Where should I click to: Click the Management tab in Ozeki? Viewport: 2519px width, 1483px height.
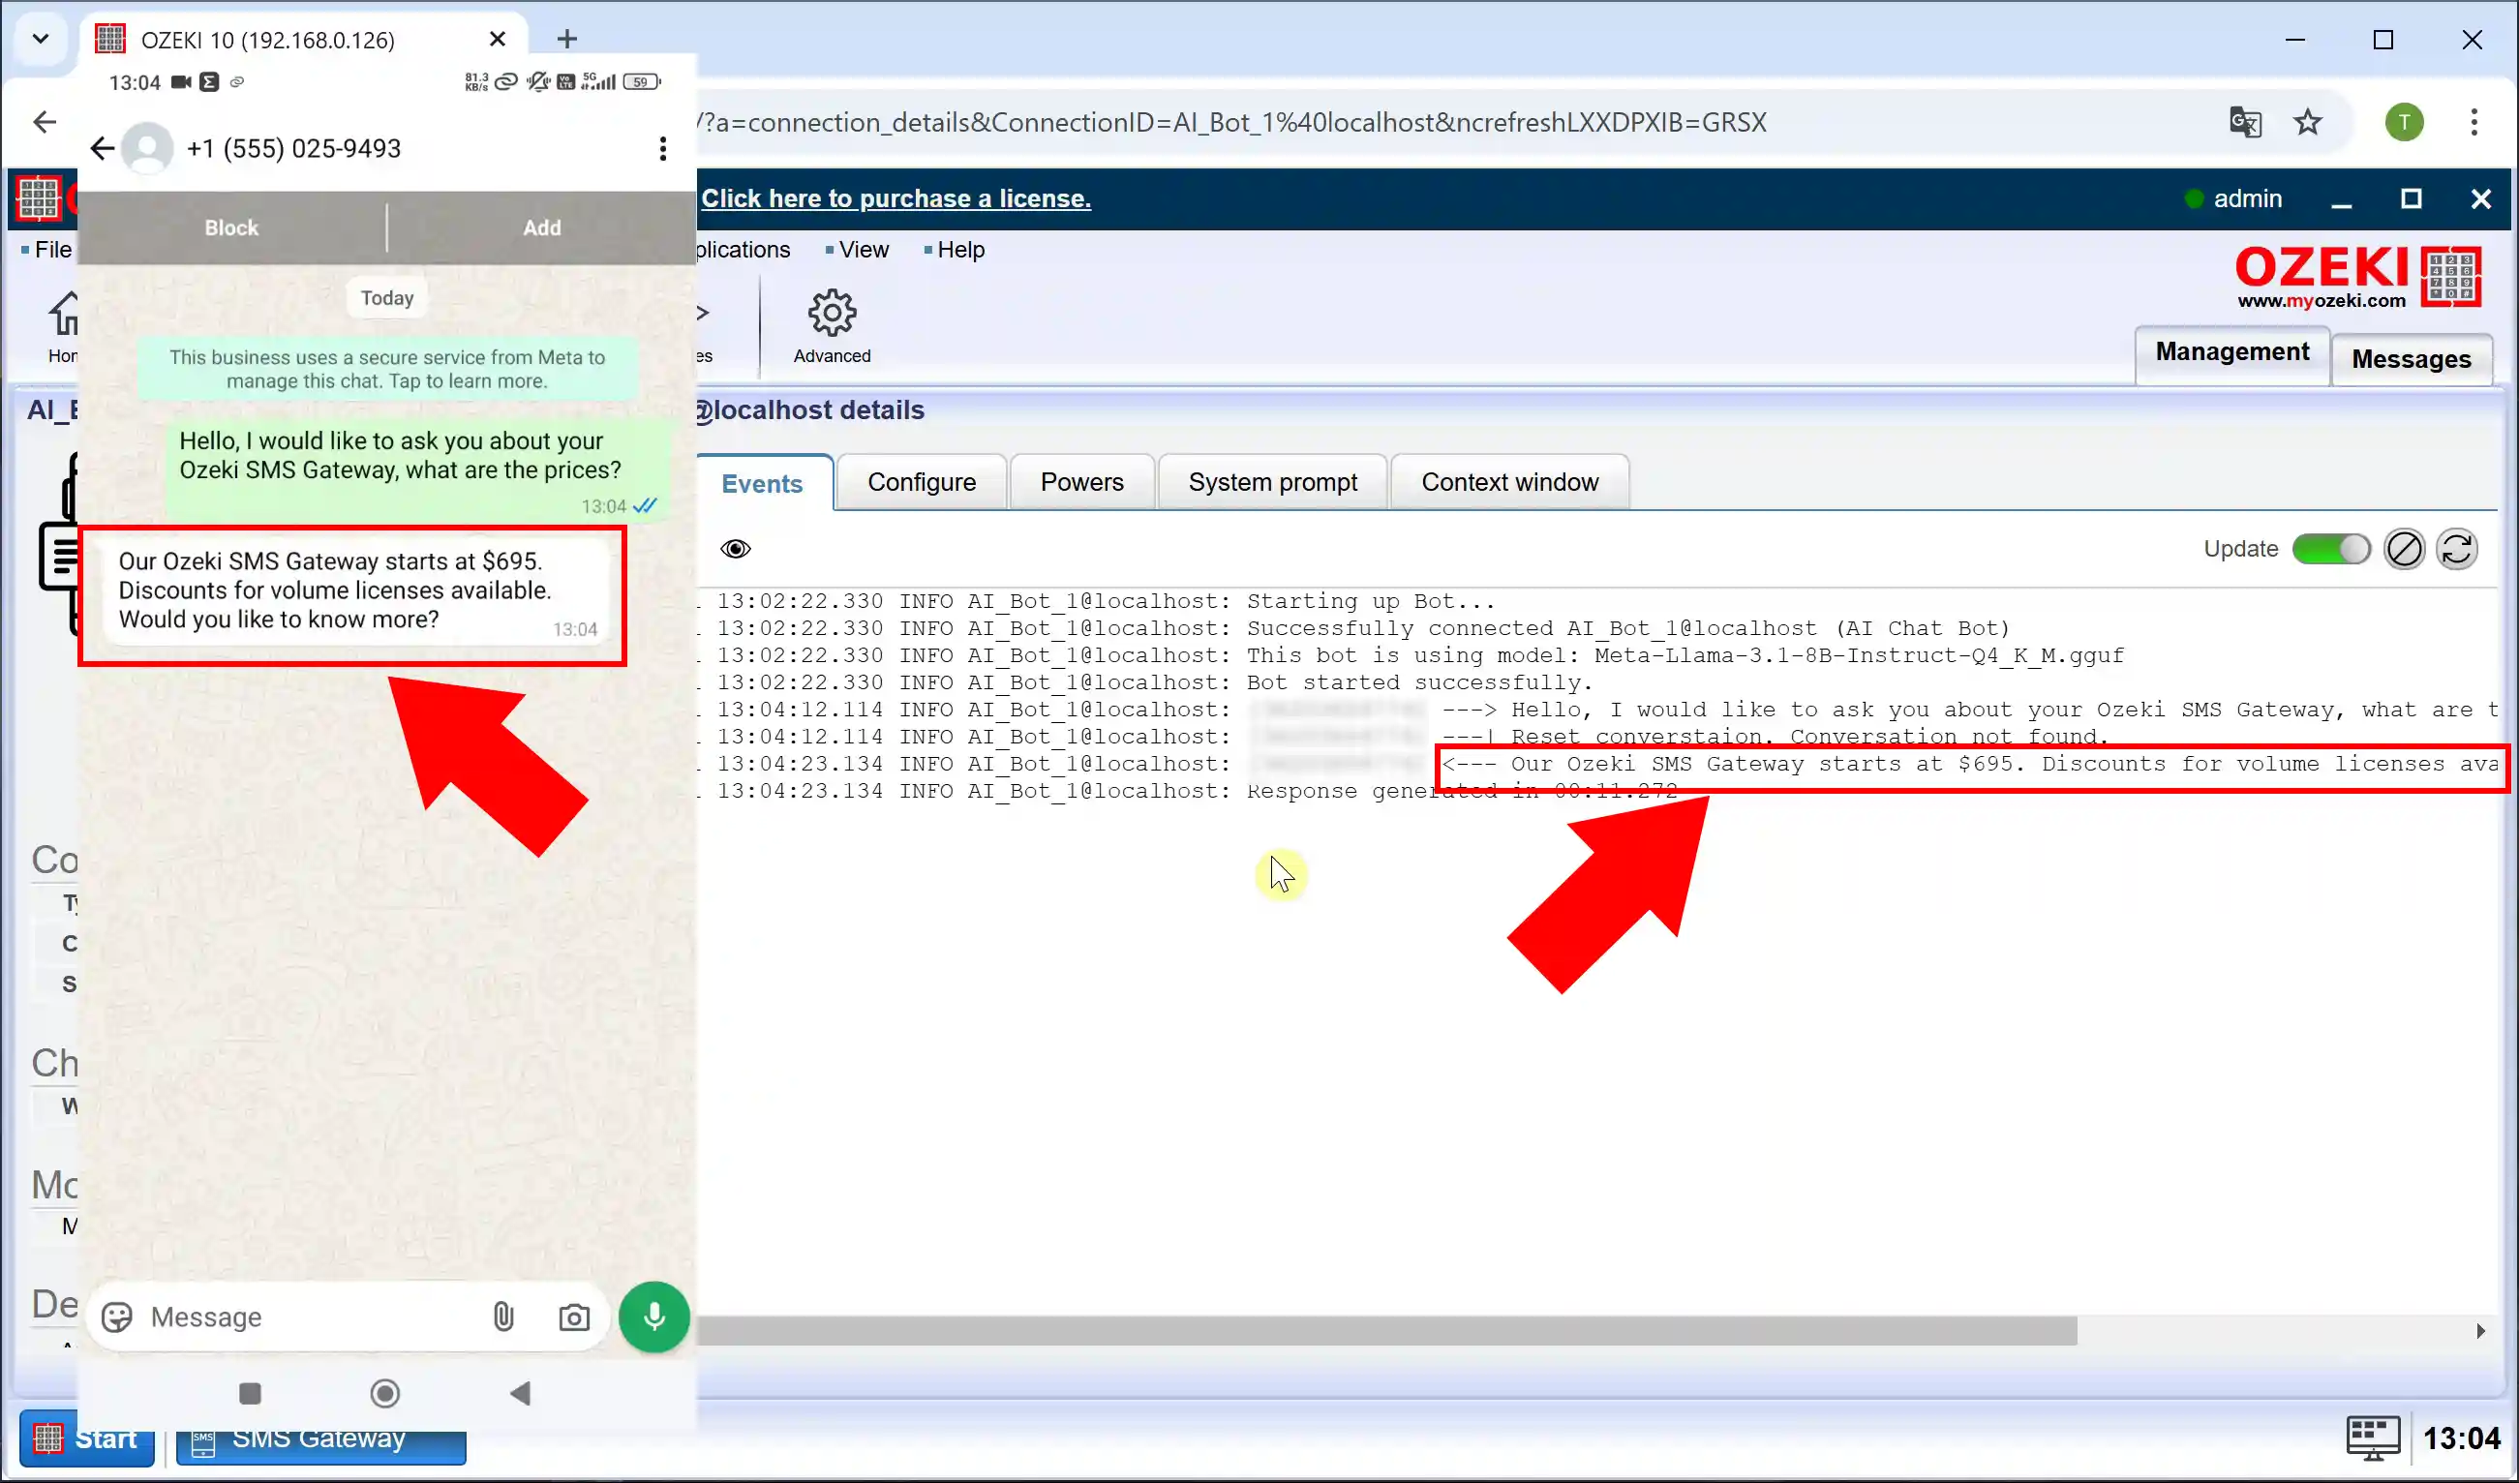pos(2231,353)
